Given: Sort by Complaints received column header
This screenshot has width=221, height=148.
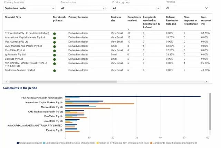Looking at the screenshot, I should [x=134, y=19].
